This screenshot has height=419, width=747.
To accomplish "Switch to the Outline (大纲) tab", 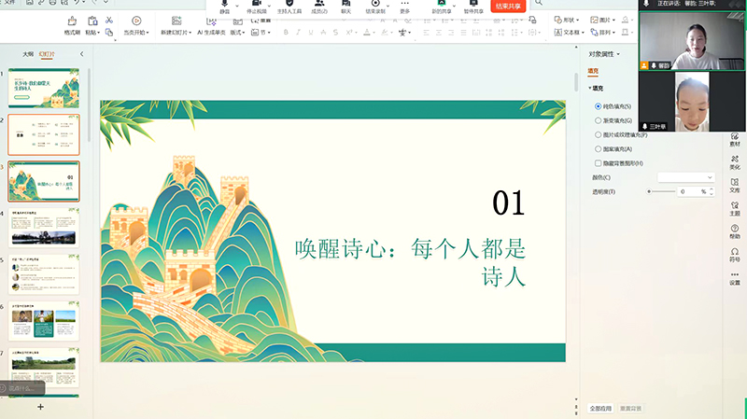I will pos(28,54).
